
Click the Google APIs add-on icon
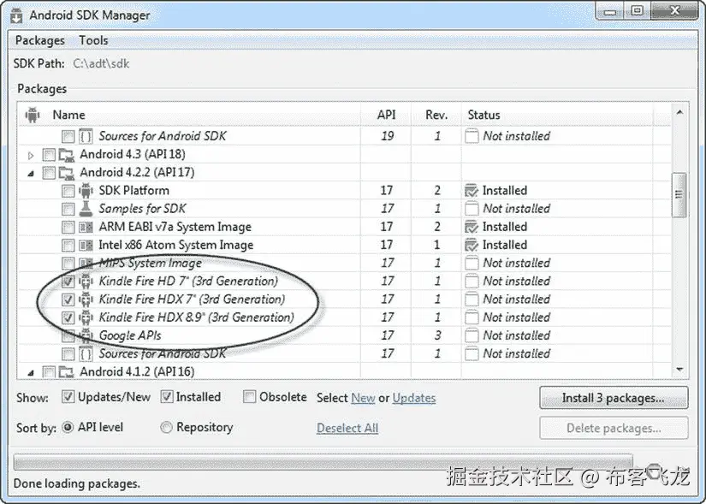[86, 335]
